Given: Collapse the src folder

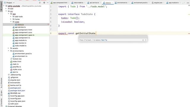Looking at the screenshot, I should click(6, 11).
